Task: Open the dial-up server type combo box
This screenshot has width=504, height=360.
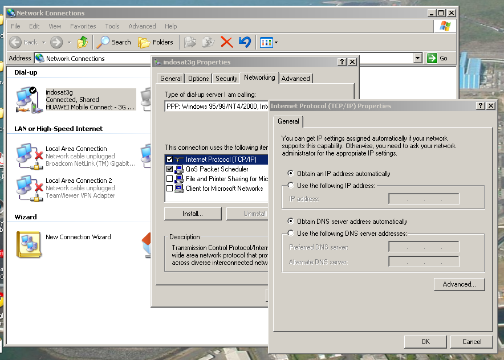Action: 217,107
